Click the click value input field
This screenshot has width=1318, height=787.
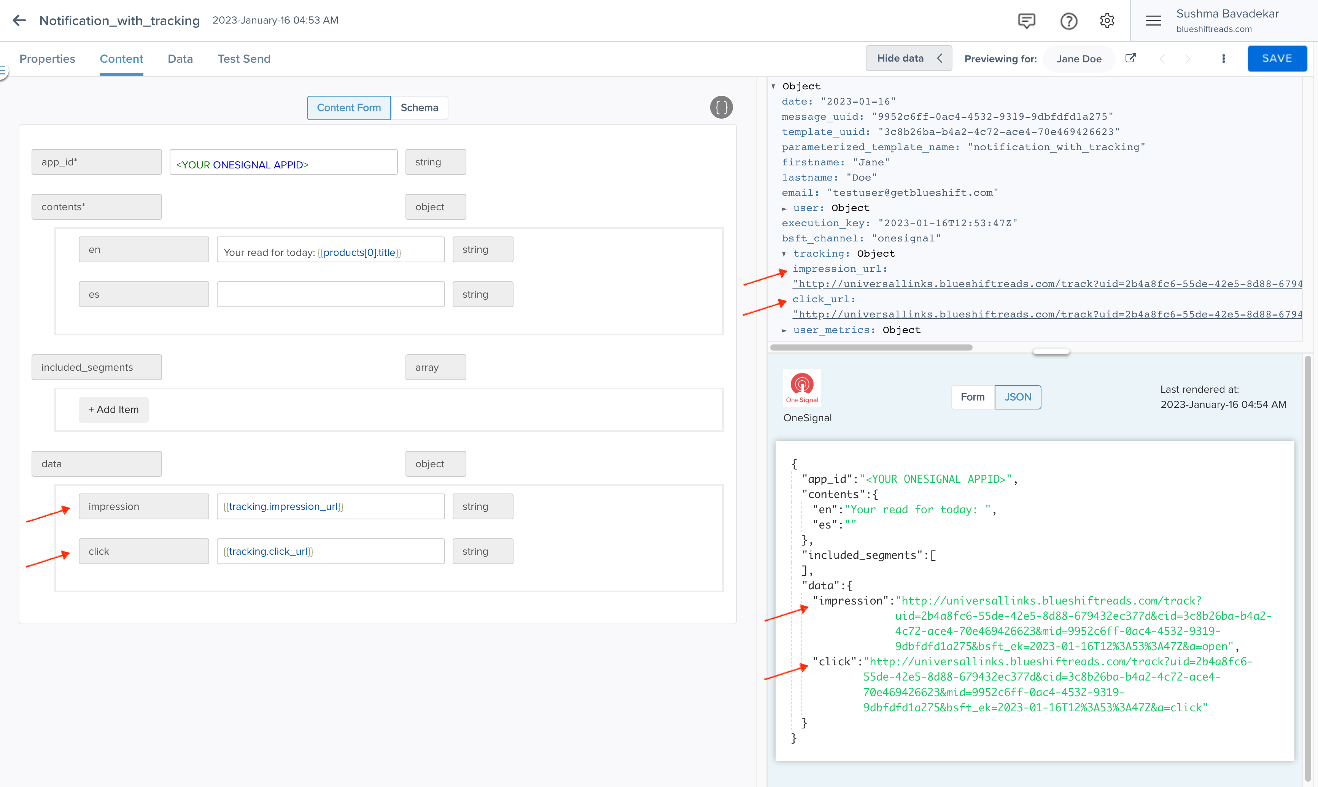click(331, 551)
